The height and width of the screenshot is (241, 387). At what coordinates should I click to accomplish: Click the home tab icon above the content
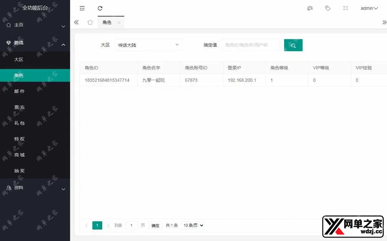[90, 22]
